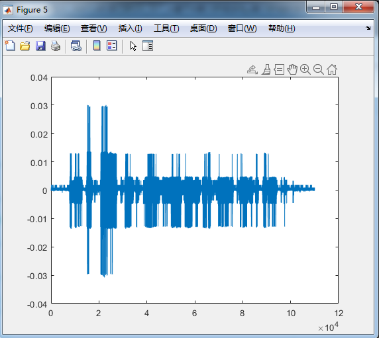The height and width of the screenshot is (338, 379).
Task: Toggle the Edit Plot arrow tool
Action: point(133,46)
